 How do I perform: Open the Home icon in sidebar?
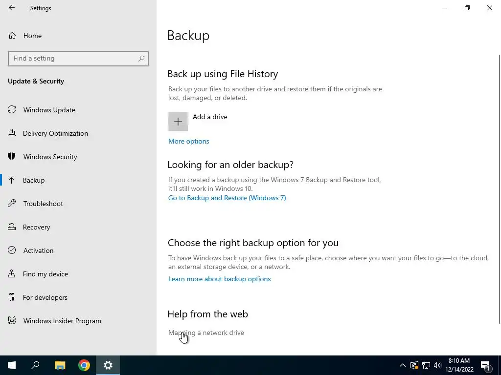[12, 35]
